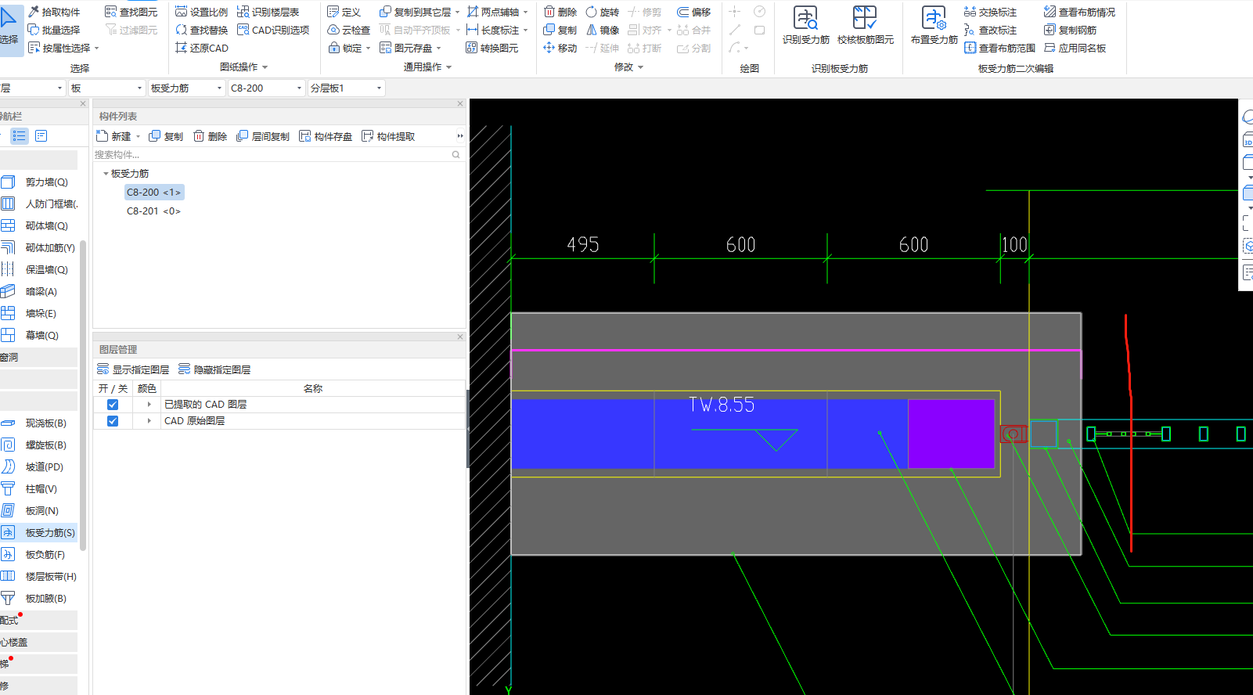Select the 移动 move tool

(560, 48)
